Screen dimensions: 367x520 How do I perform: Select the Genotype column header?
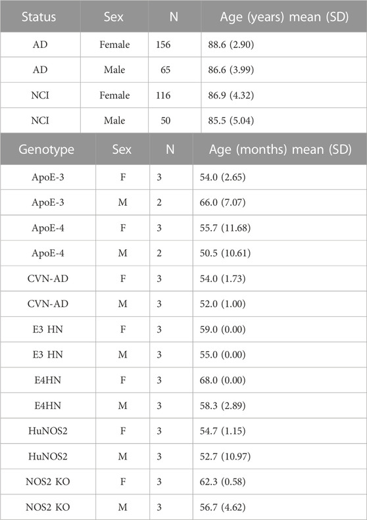tap(47, 149)
